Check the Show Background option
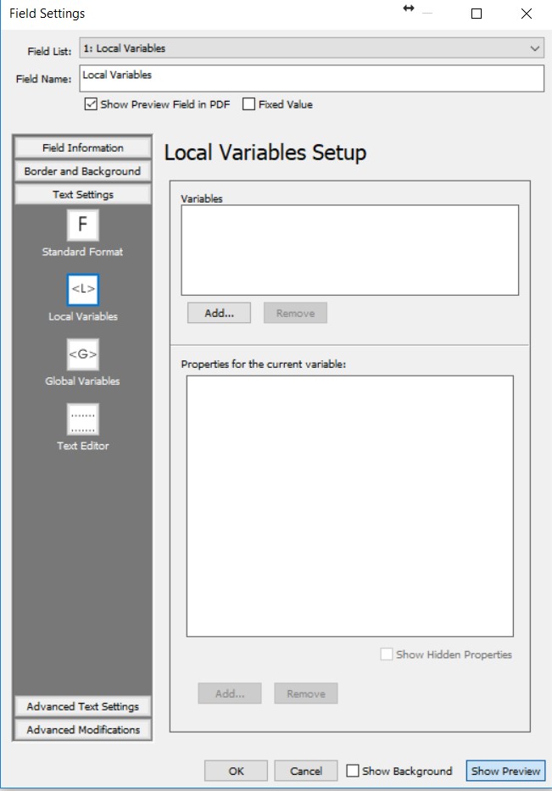The height and width of the screenshot is (791, 552). tap(353, 771)
